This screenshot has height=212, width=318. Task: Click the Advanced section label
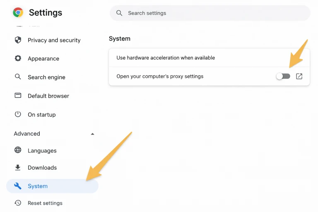point(27,134)
